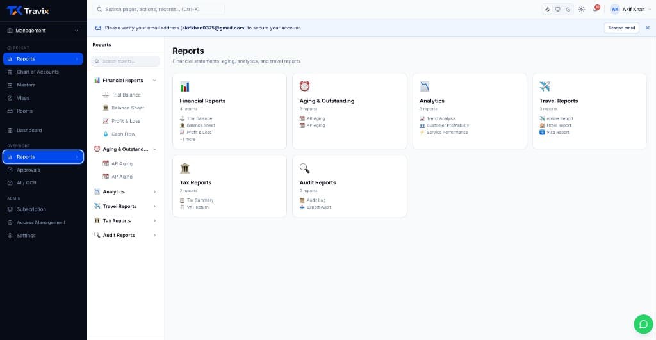This screenshot has width=656, height=340.
Task: Open the Audit Reports magnifier card icon
Action: point(304,168)
